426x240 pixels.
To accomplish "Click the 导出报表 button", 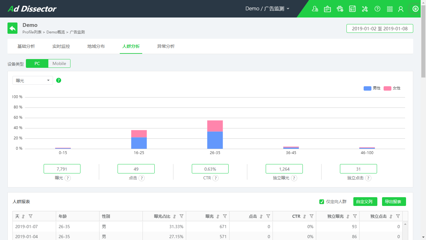I will click(x=394, y=202).
